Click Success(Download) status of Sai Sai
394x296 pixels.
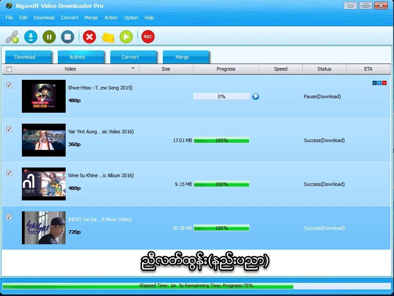(324, 228)
